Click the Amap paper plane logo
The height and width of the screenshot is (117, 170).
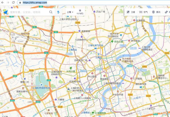click(5, 12)
